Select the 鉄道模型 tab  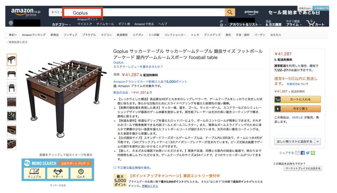pyautogui.click(x=122, y=35)
